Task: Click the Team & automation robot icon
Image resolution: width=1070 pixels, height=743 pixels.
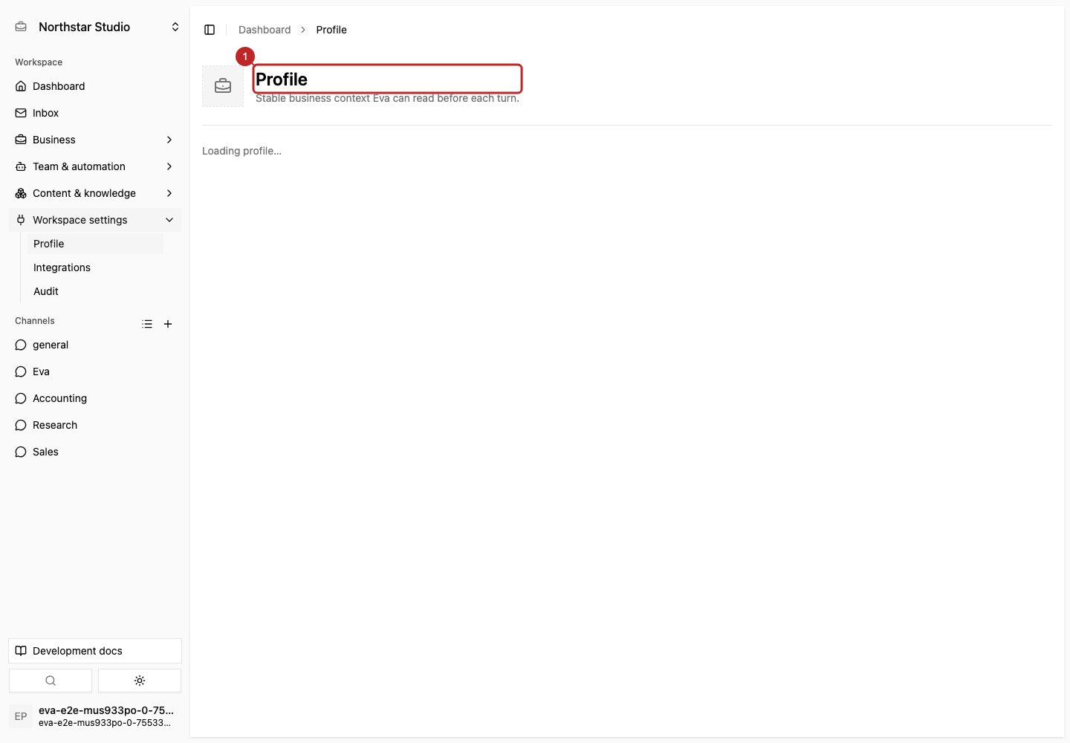Action: [x=21, y=166]
